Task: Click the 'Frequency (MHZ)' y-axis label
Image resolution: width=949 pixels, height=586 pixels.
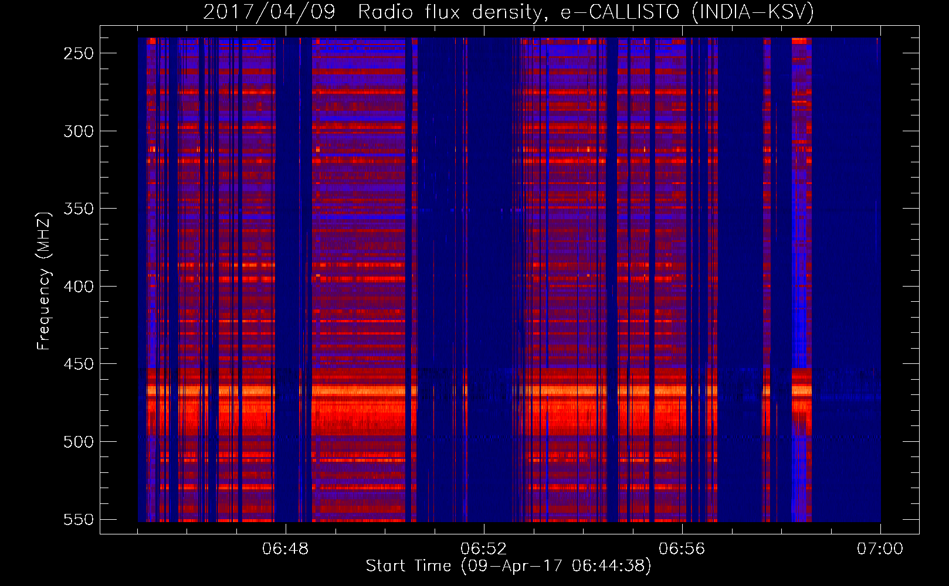Action: 44,281
